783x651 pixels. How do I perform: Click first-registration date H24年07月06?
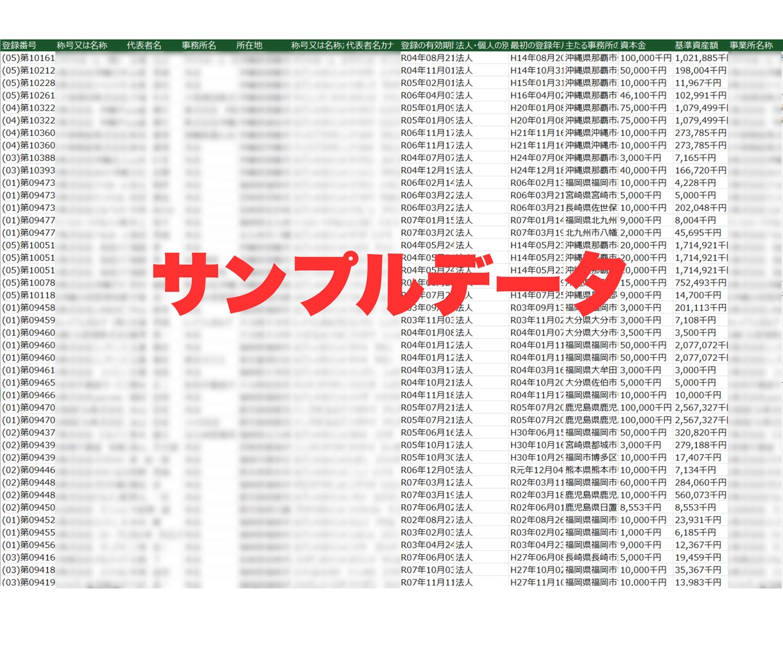537,158
